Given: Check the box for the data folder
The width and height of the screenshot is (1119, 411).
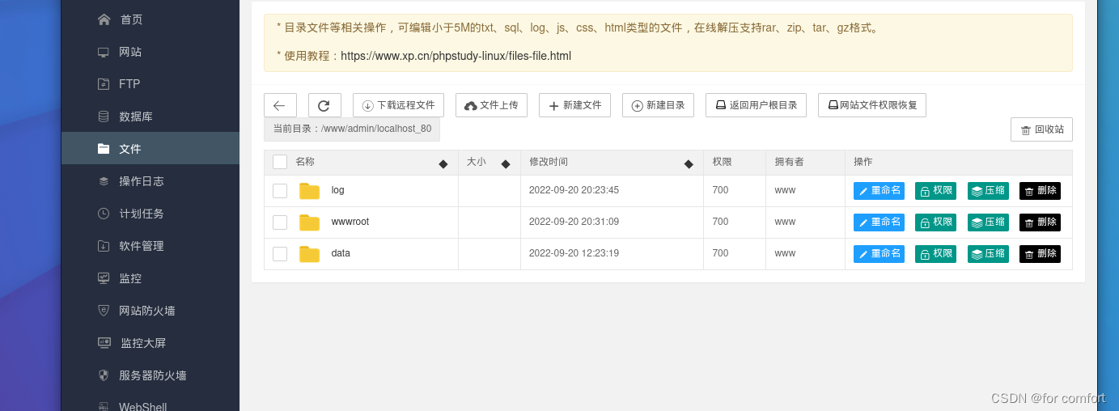Looking at the screenshot, I should click(x=280, y=254).
